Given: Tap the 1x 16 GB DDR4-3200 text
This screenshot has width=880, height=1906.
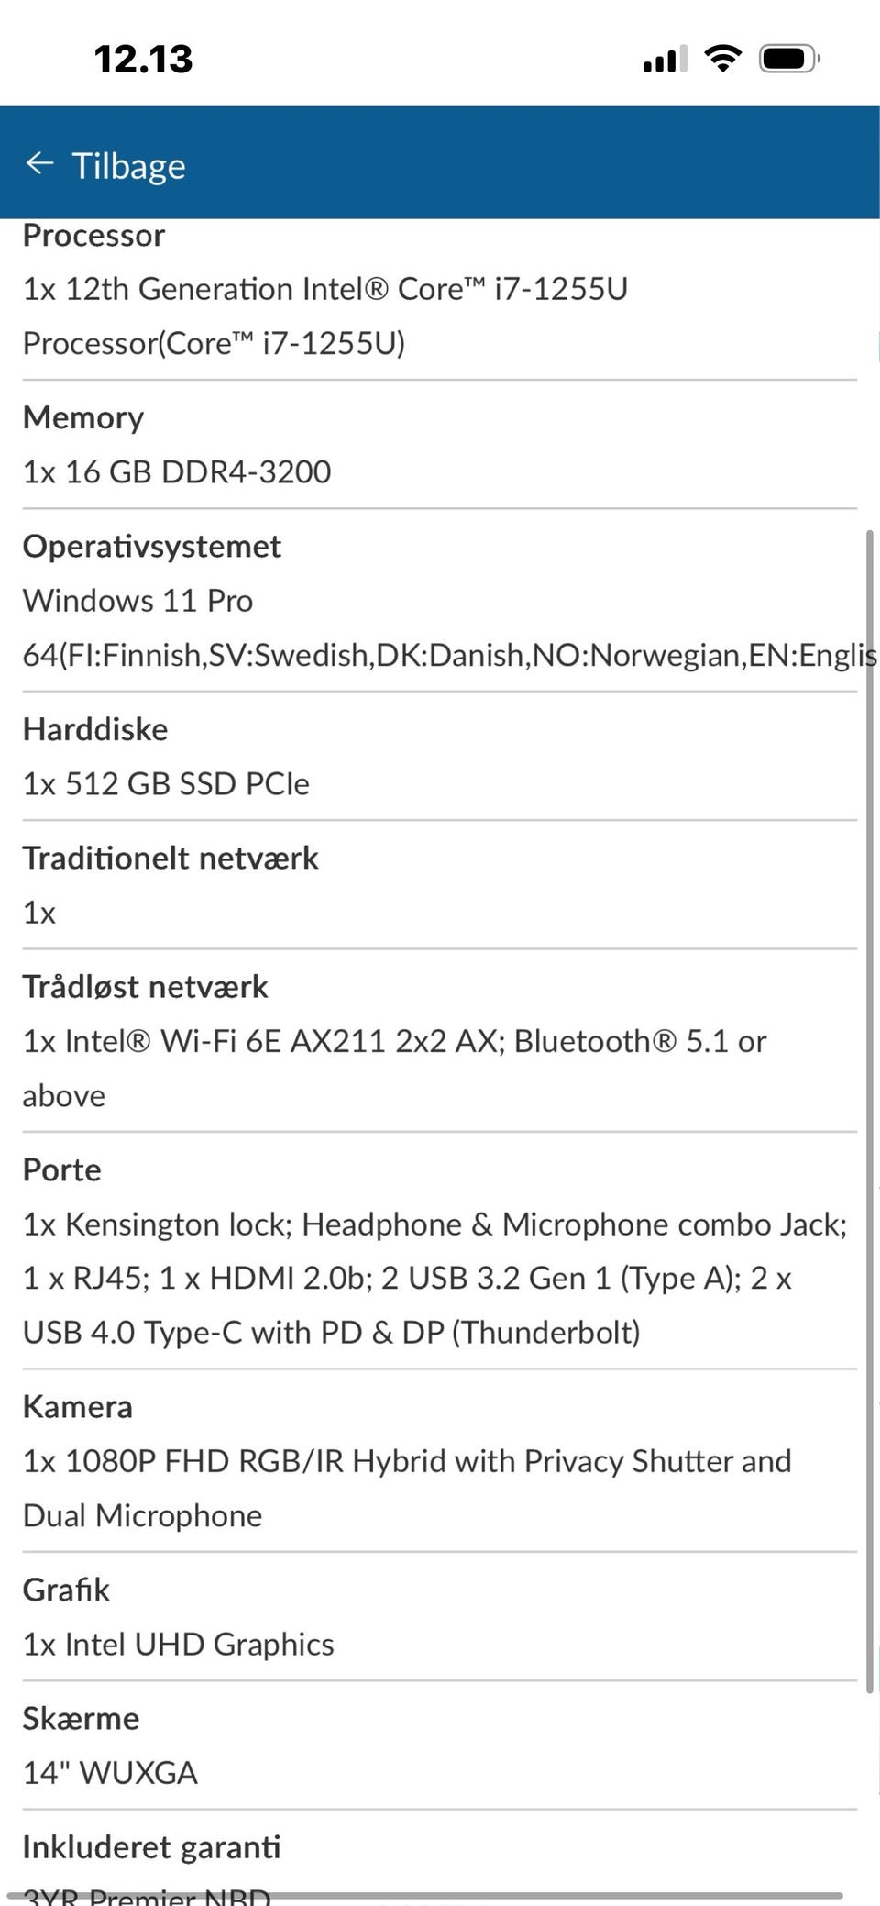Looking at the screenshot, I should [x=177, y=472].
